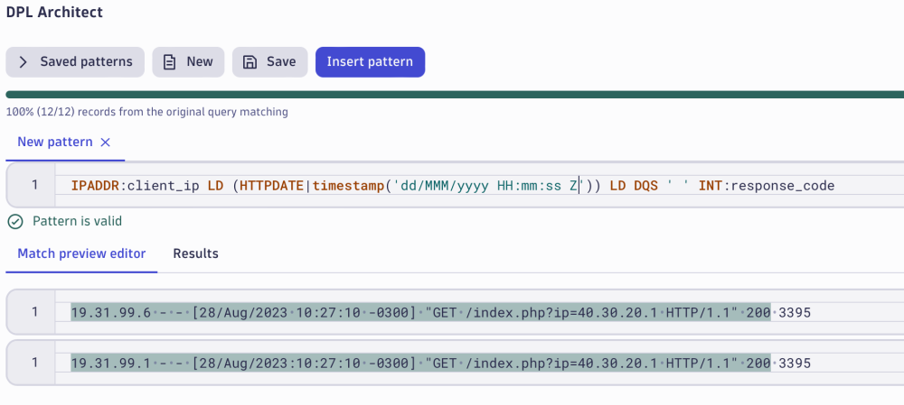Screen dimensions: 904x405
Task: Click the green Pattern is valid checkmark
Action: (14, 221)
